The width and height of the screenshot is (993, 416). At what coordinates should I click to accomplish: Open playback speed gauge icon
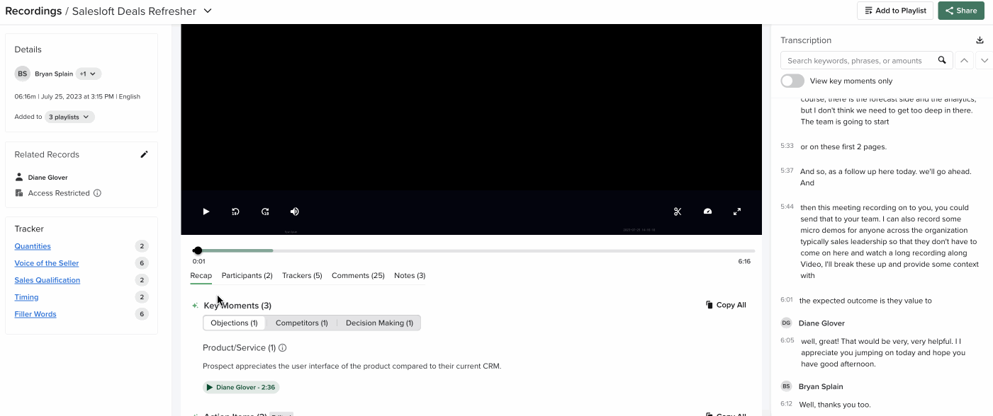[x=707, y=212]
